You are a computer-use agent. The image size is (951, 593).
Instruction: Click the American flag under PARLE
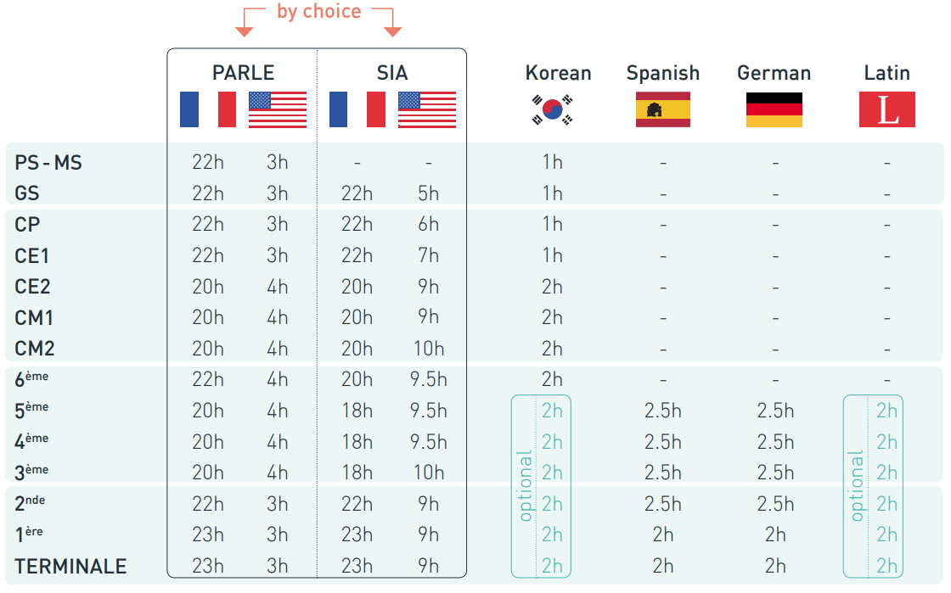tap(278, 109)
